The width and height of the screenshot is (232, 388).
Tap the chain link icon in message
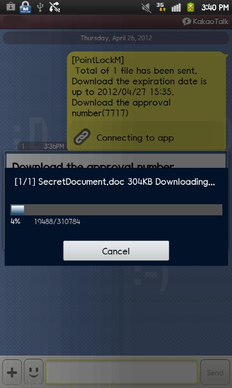point(82,137)
